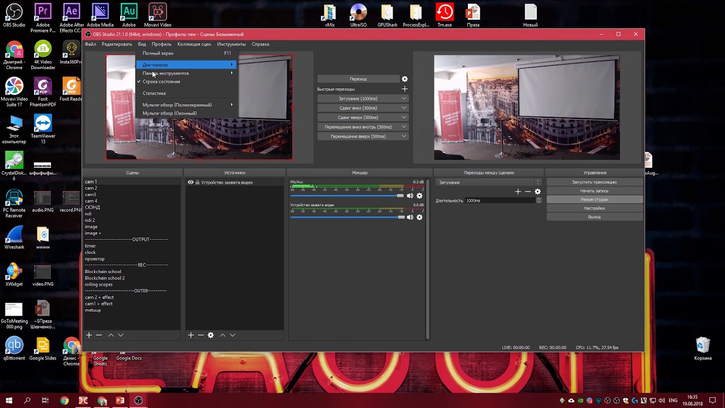Select scene cam 2
725x408 pixels.
pyautogui.click(x=91, y=188)
